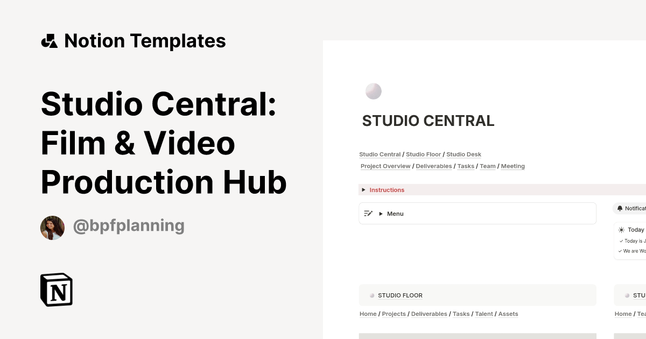This screenshot has width=646, height=339.
Task: Select the edit pencil icon beside Menu
Action: point(368,214)
